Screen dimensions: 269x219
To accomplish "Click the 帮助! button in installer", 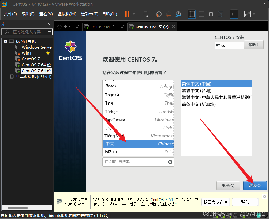I will [x=253, y=45].
